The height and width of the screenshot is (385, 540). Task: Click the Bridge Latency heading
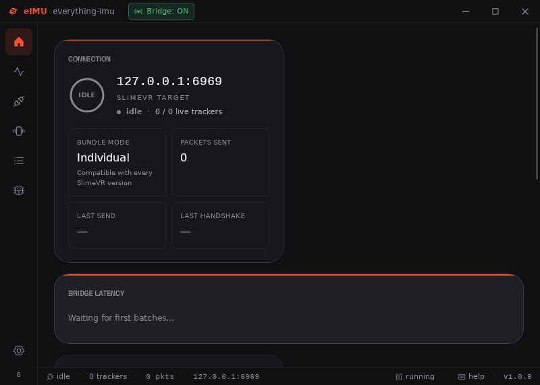[x=97, y=293]
